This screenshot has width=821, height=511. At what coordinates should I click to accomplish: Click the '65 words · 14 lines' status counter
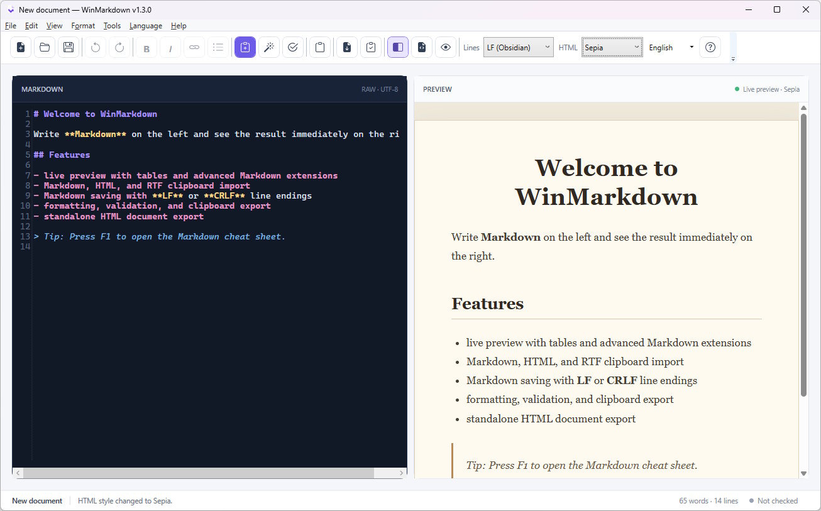tap(708, 501)
